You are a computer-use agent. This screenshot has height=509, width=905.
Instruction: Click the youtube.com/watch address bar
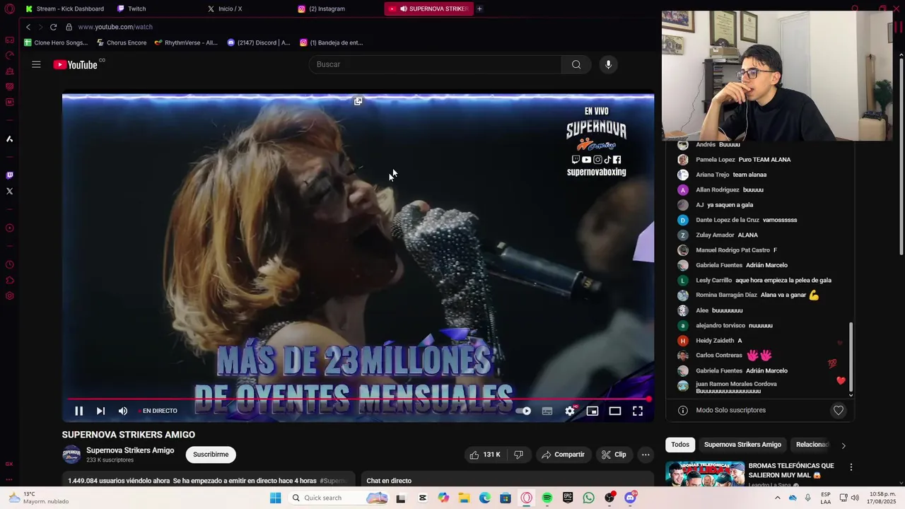[x=115, y=27]
